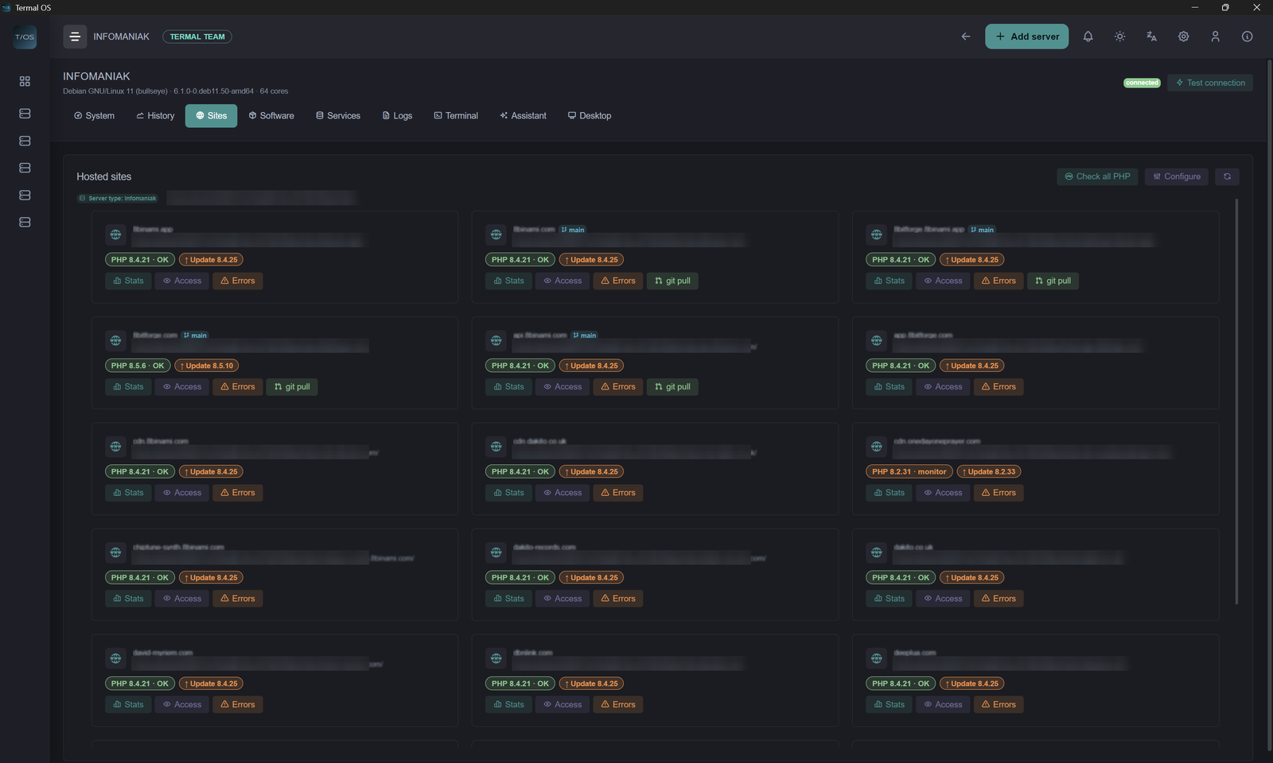This screenshot has width=1273, height=763.
Task: View Access log on the PHP 8.5.6 site card
Action: (182, 387)
